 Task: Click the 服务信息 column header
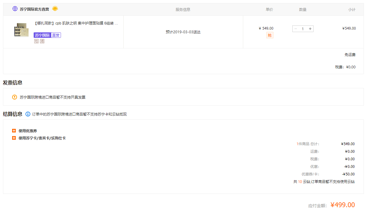[183, 9]
